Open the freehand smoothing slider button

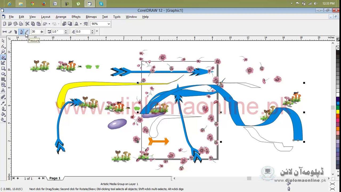[x=42, y=32]
